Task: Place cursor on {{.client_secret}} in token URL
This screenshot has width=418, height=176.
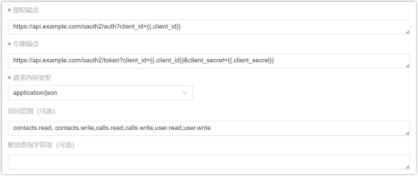Action: [x=251, y=61]
